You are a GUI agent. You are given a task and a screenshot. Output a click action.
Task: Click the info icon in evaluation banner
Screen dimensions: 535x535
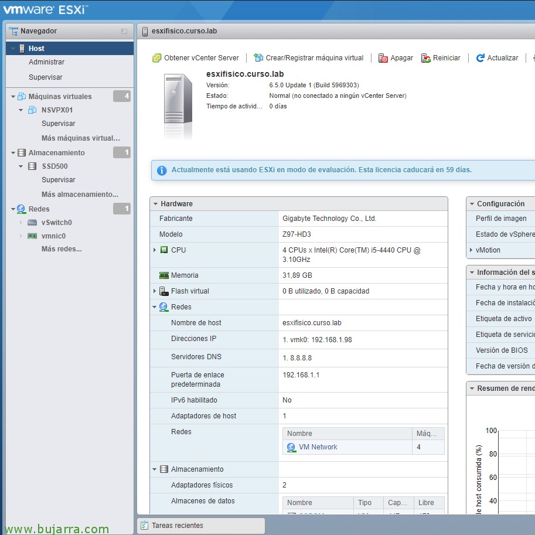coord(162,171)
